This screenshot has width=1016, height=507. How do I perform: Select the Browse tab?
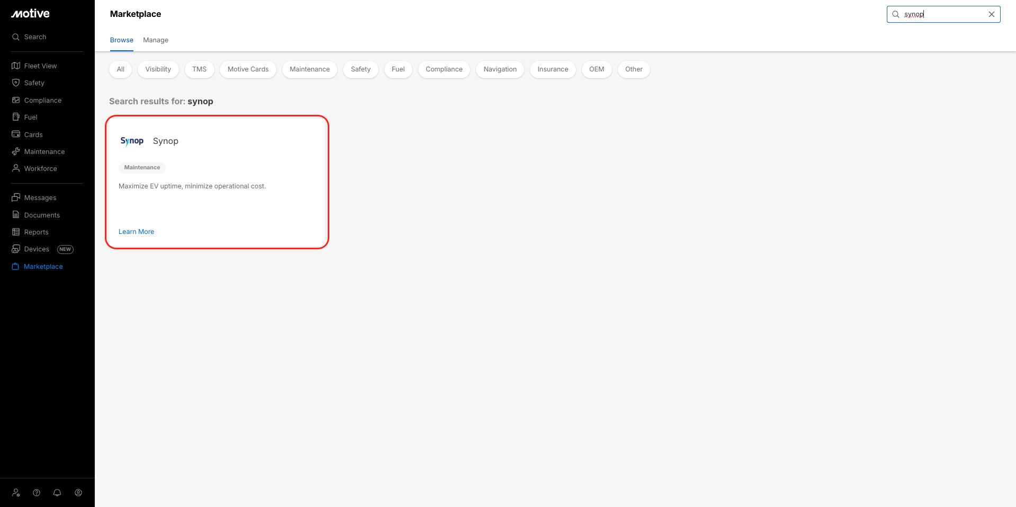coord(122,40)
